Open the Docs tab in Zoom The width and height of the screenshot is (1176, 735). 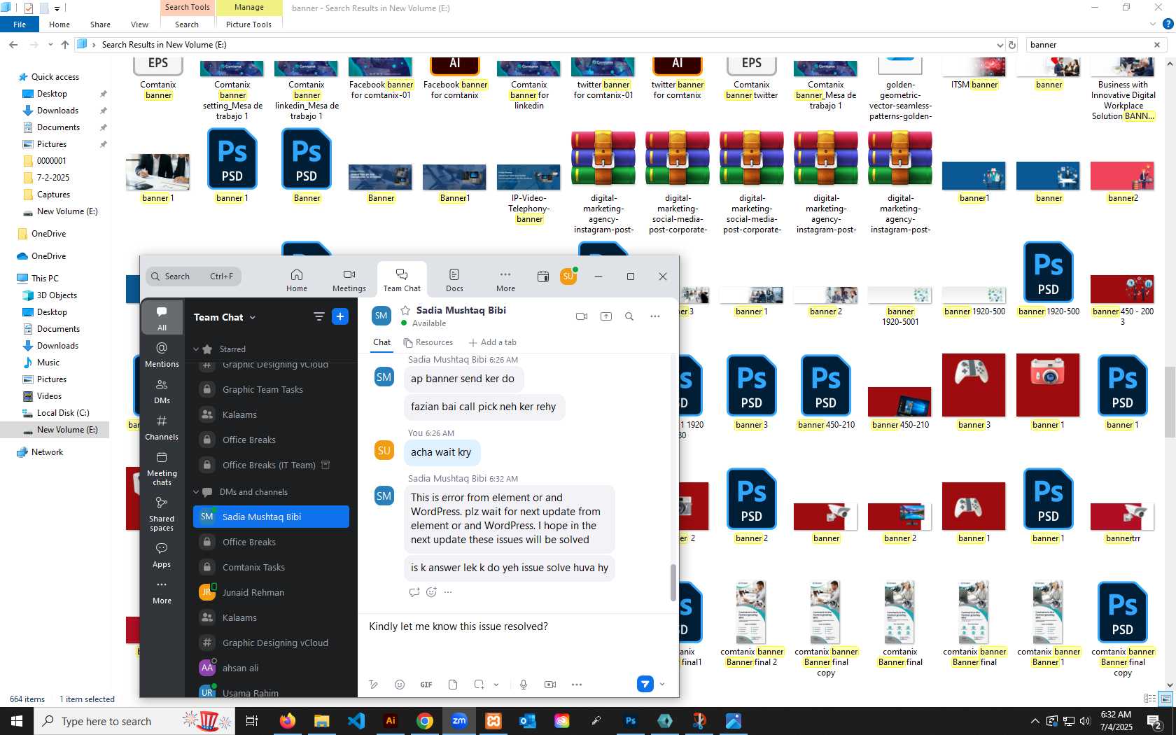454,279
